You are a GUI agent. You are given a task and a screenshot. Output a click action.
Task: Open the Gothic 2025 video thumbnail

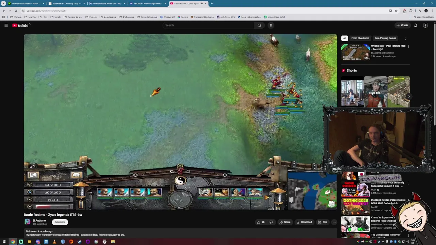356,206
